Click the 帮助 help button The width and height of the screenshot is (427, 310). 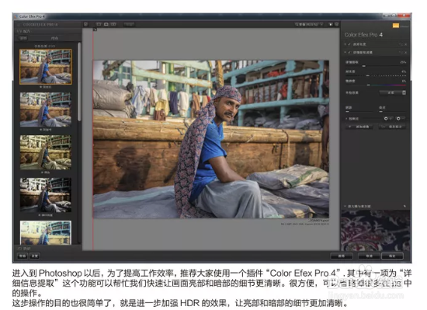pos(23,256)
